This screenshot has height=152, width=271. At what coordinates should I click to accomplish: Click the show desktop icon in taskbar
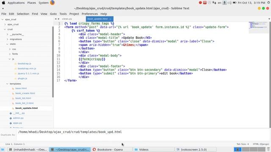tap(3, 149)
